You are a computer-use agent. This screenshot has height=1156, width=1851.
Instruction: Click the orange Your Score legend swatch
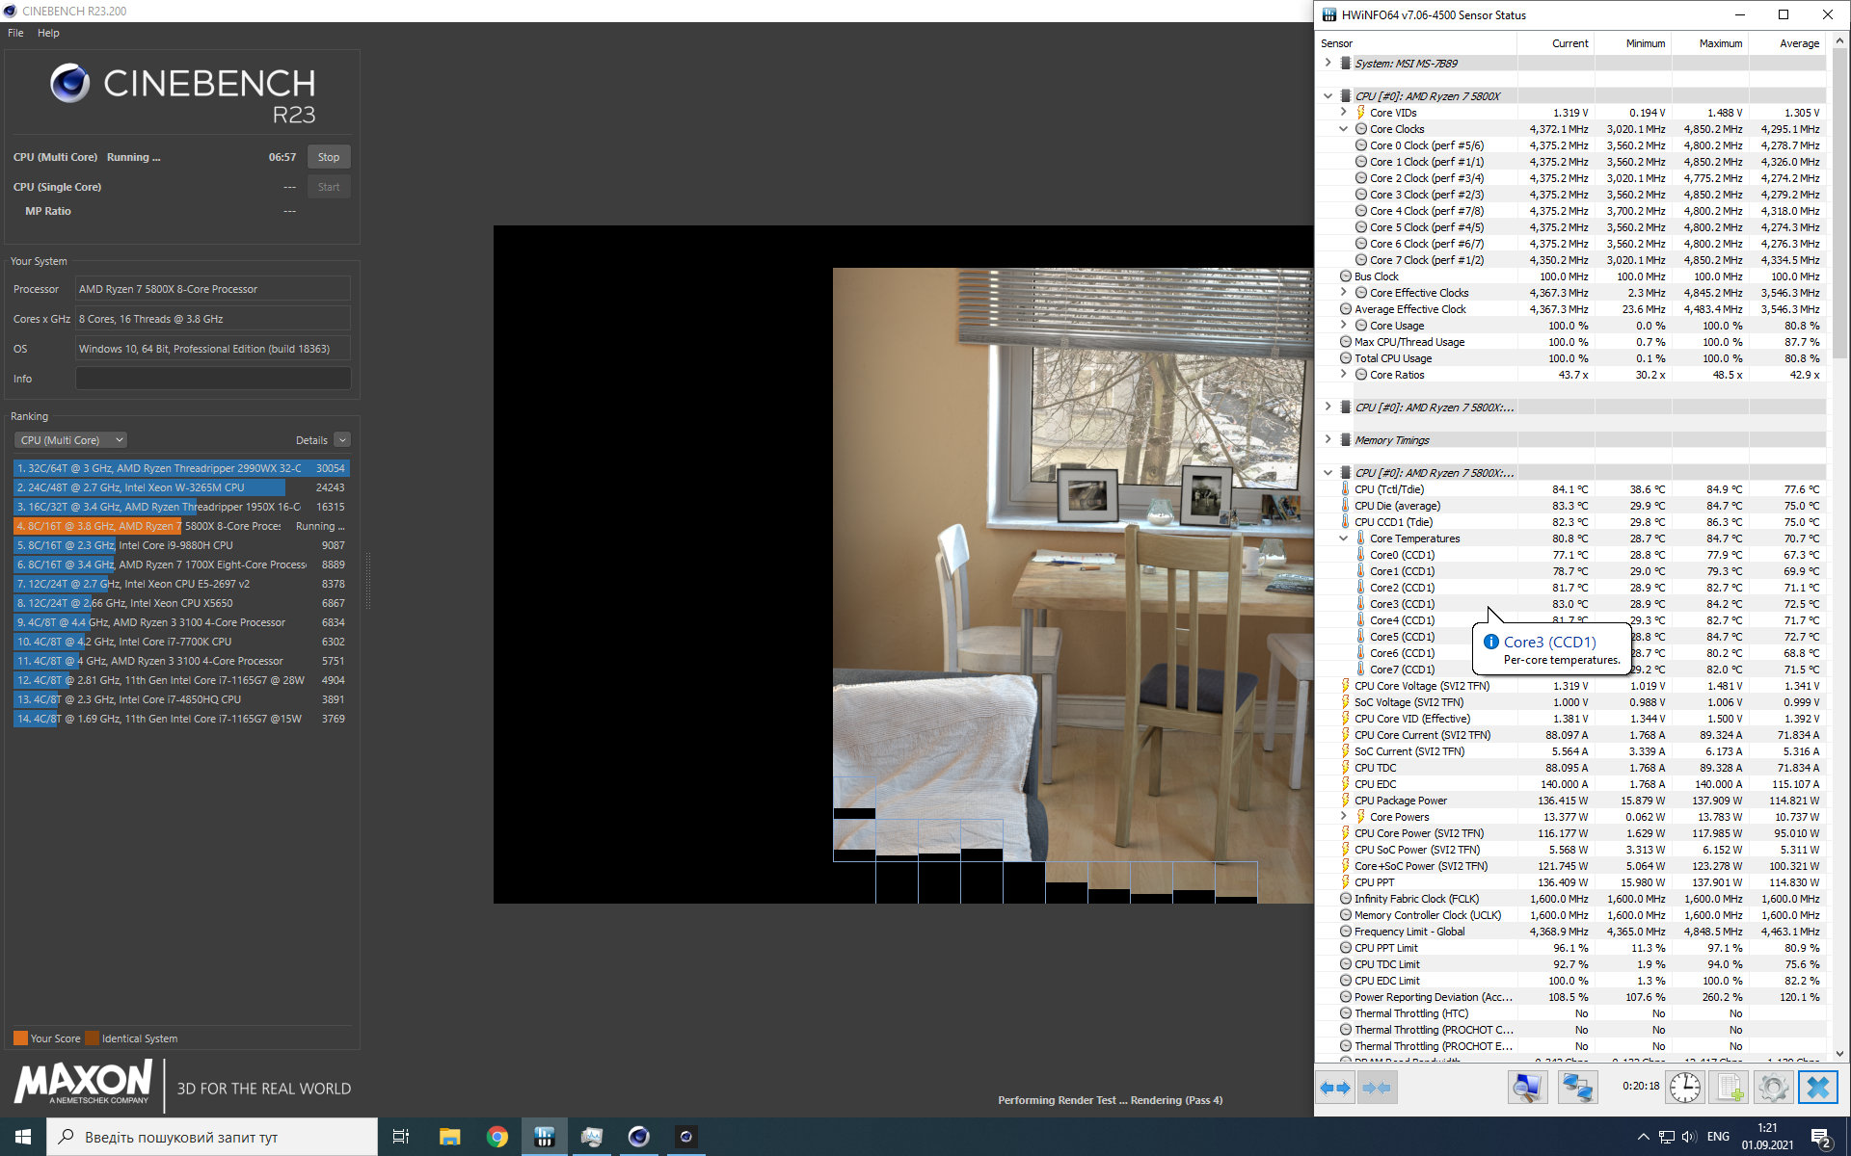click(20, 1038)
